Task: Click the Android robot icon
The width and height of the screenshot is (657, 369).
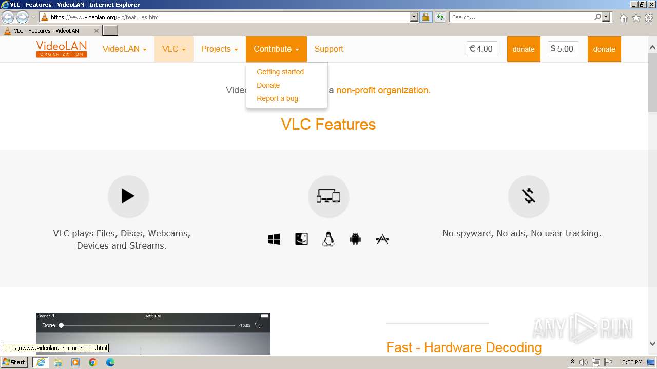Action: [355, 239]
